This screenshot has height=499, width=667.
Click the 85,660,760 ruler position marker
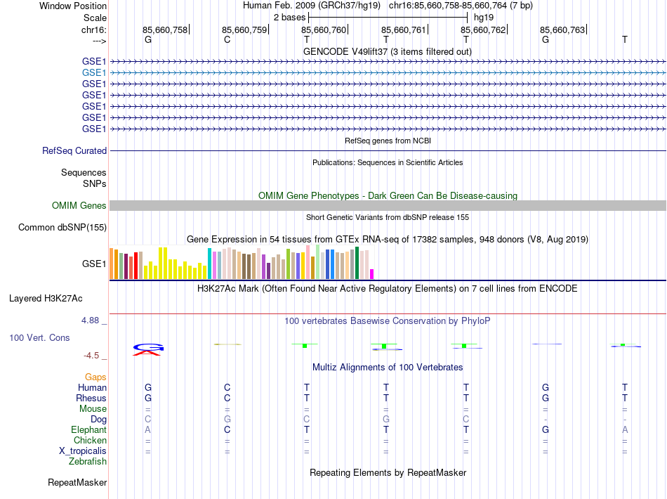pos(324,30)
